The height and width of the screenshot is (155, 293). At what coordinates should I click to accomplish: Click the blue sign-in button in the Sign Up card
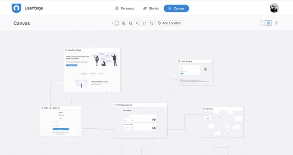tap(61, 129)
